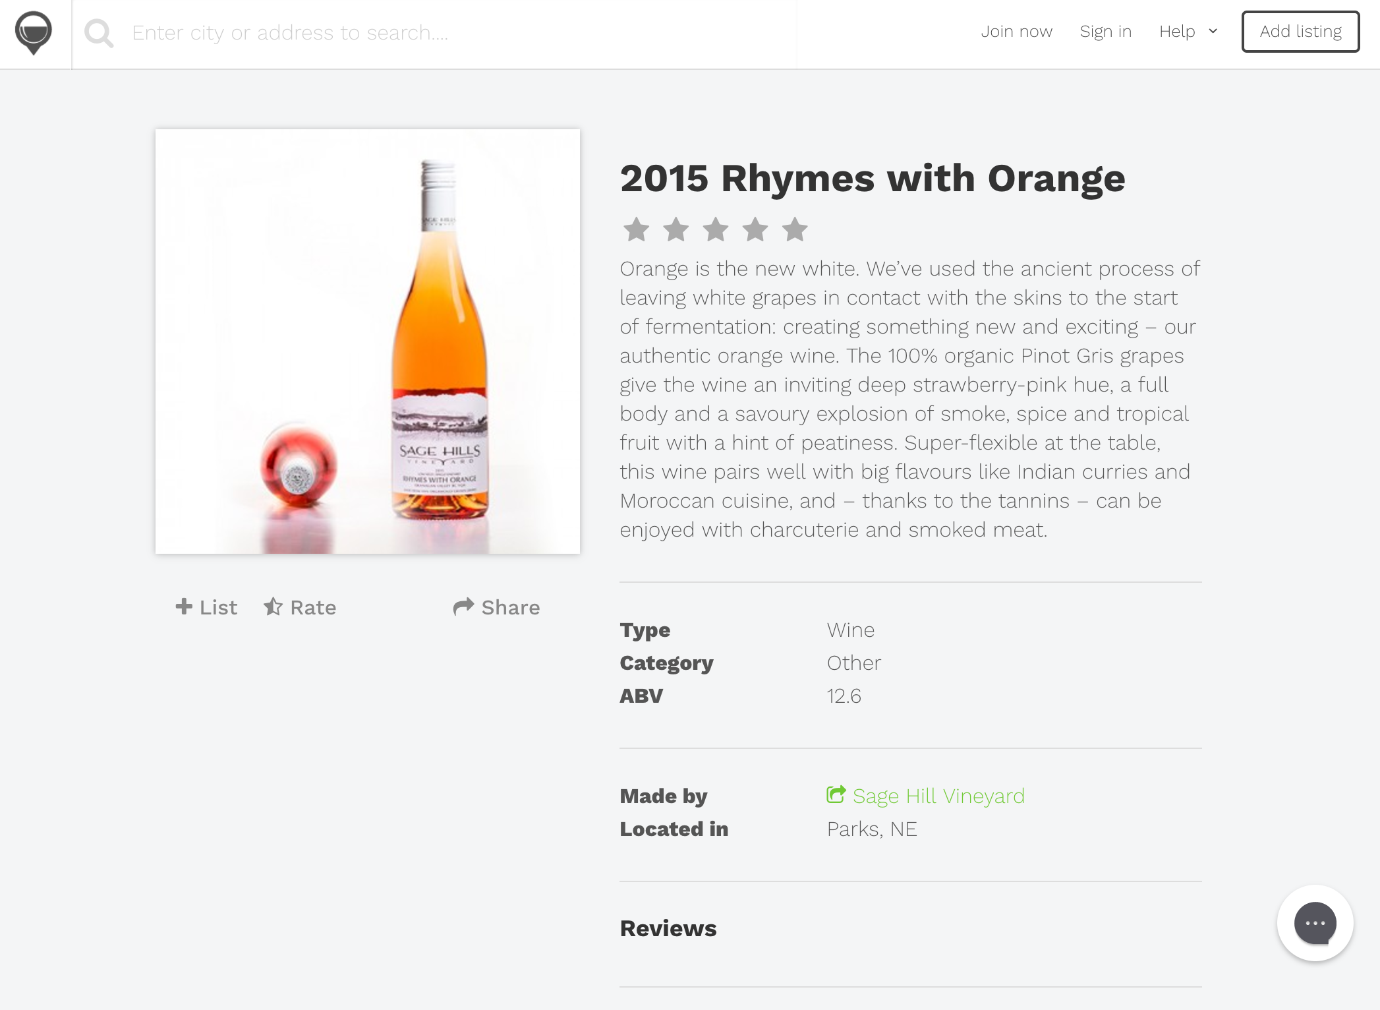1380x1010 pixels.
Task: Add this wine to a List
Action: [x=206, y=607]
